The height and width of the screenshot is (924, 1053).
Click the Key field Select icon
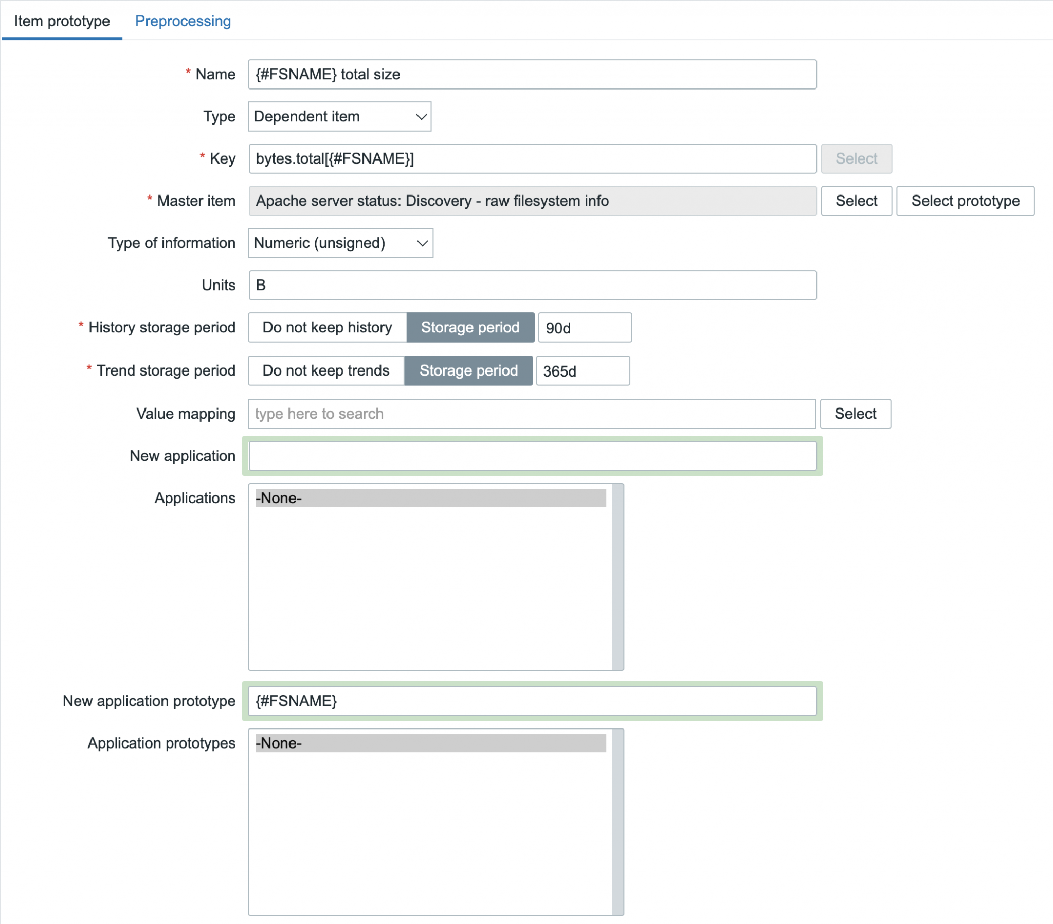click(x=854, y=158)
